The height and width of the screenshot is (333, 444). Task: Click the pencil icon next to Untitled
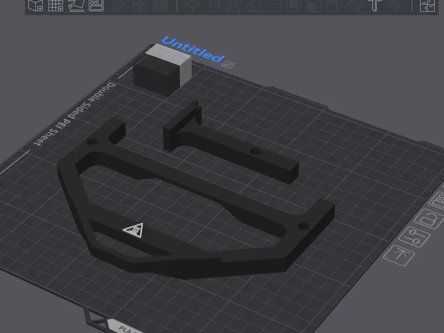228,64
